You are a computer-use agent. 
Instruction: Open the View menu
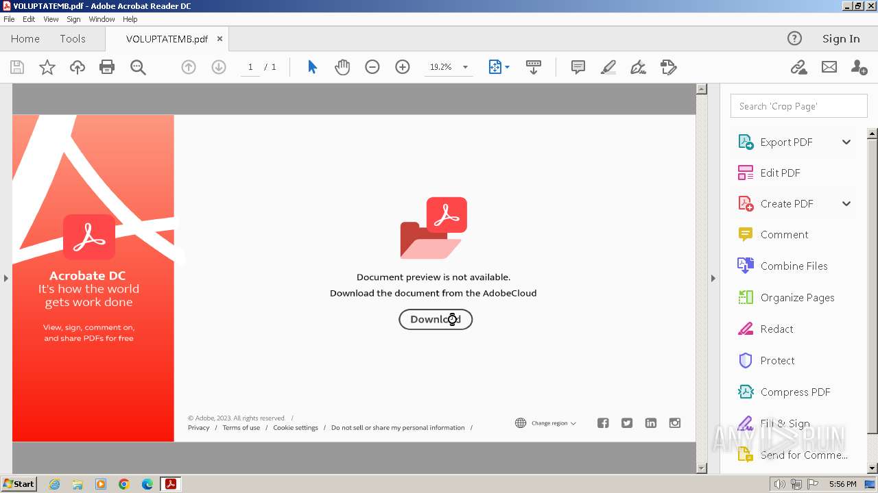[51, 19]
